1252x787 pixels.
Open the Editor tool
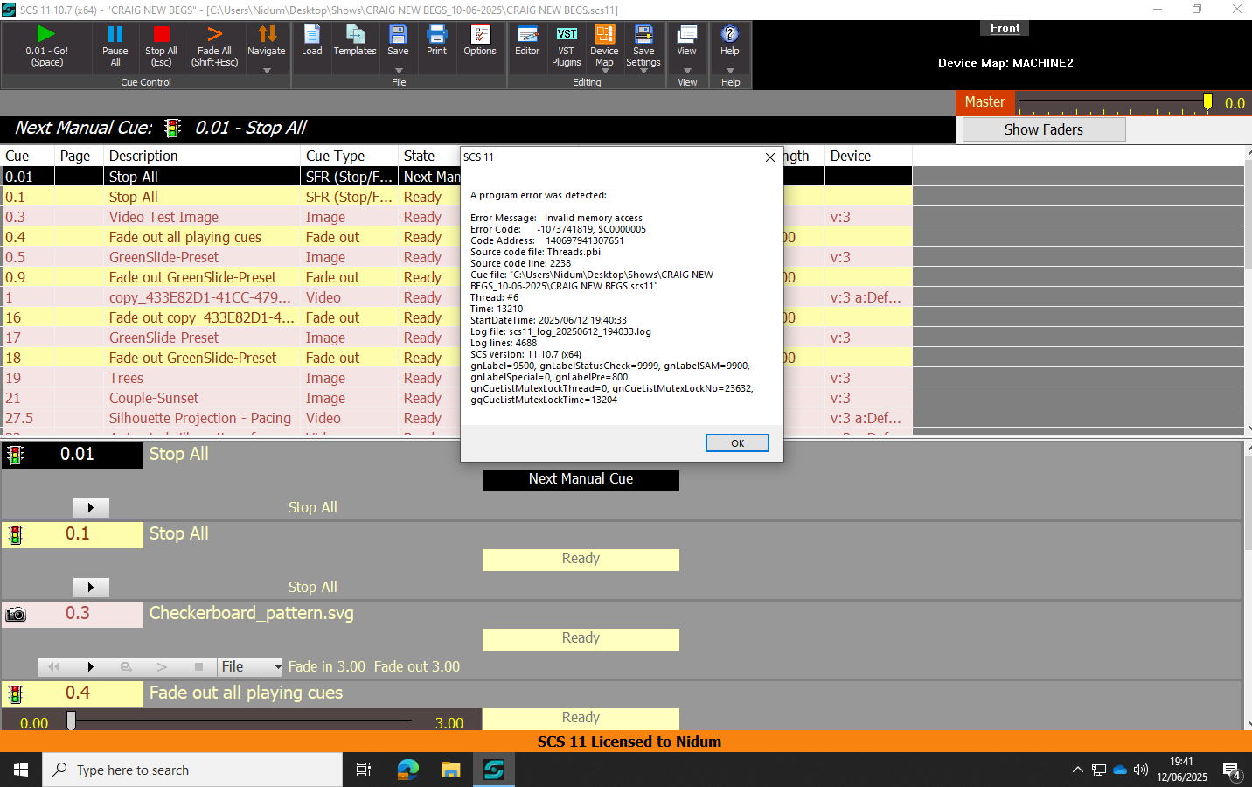(527, 35)
